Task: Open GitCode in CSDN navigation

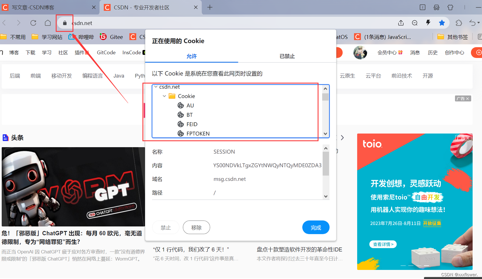Action: coord(106,53)
